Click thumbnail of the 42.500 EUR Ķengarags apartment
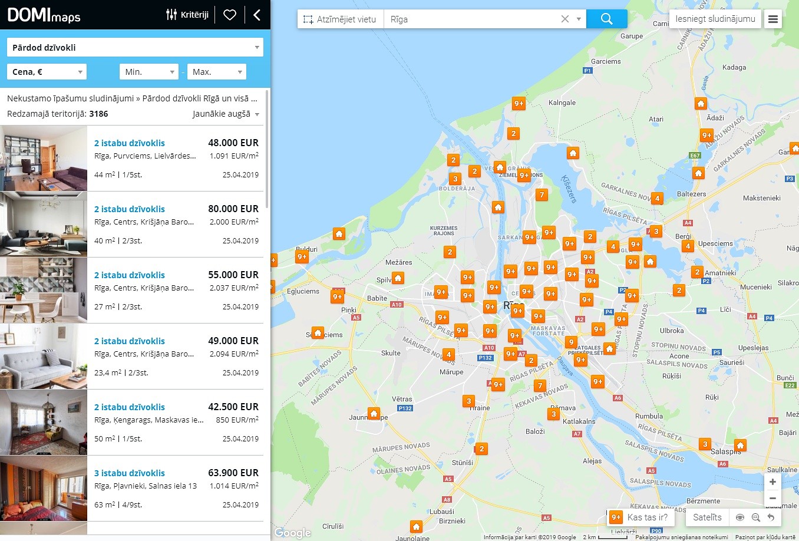Viewport: 799px width, 541px height. coord(44,423)
